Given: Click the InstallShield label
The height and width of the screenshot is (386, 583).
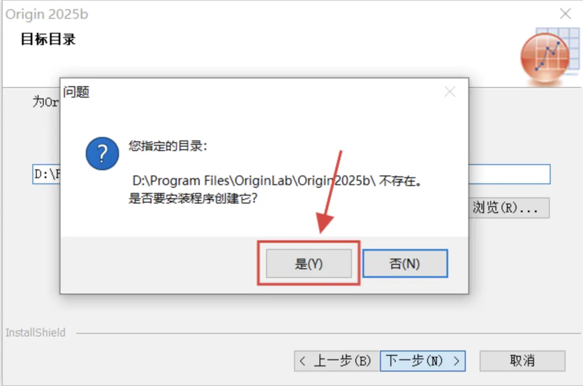Looking at the screenshot, I should (35, 333).
